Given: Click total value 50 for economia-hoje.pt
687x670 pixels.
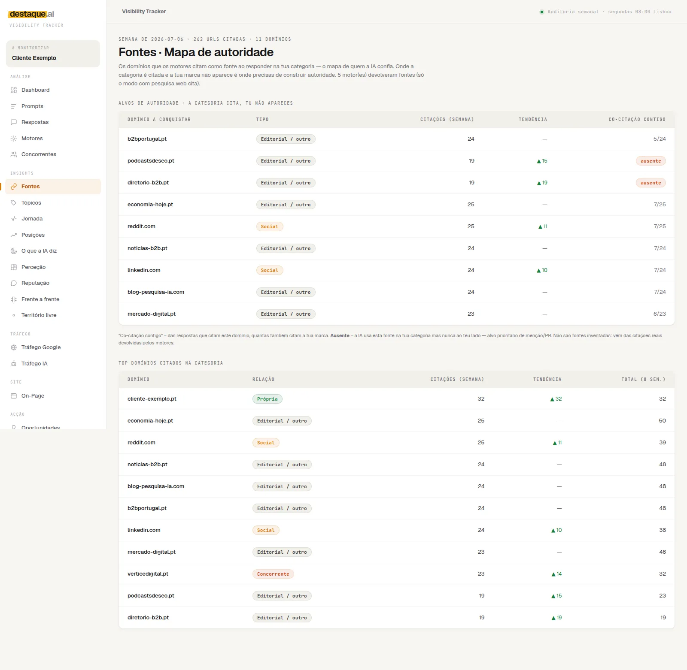Looking at the screenshot, I should 663,421.
